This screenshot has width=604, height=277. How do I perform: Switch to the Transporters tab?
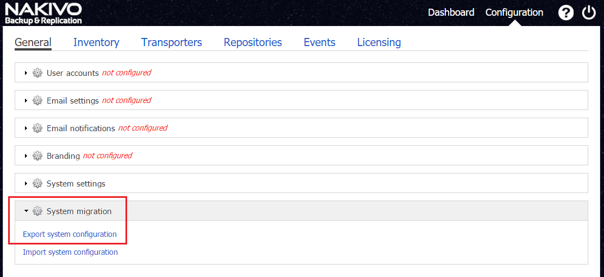172,42
